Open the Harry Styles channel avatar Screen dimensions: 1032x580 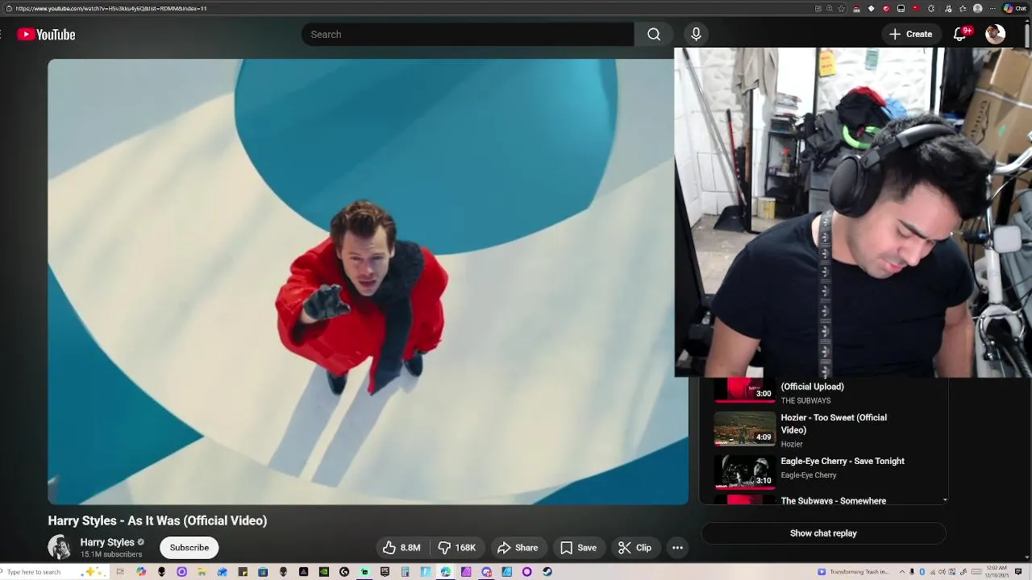click(x=60, y=547)
